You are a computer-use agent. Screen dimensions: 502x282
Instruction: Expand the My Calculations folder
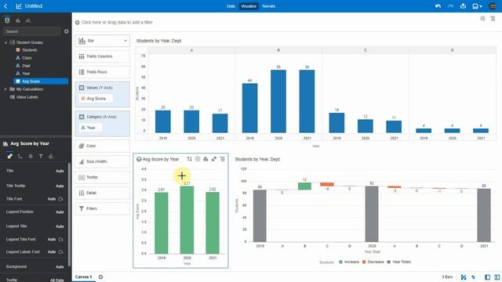[5, 89]
